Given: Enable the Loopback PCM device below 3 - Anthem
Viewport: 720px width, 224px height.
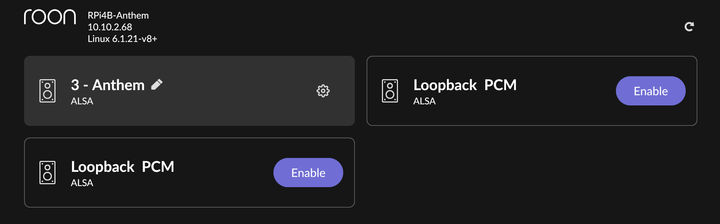Looking at the screenshot, I should click(x=308, y=173).
